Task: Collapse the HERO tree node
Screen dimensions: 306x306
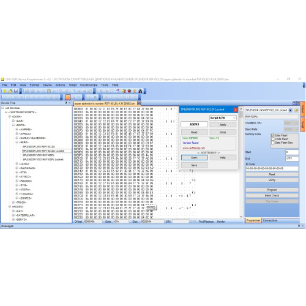Action: pyautogui.click(x=17, y=142)
